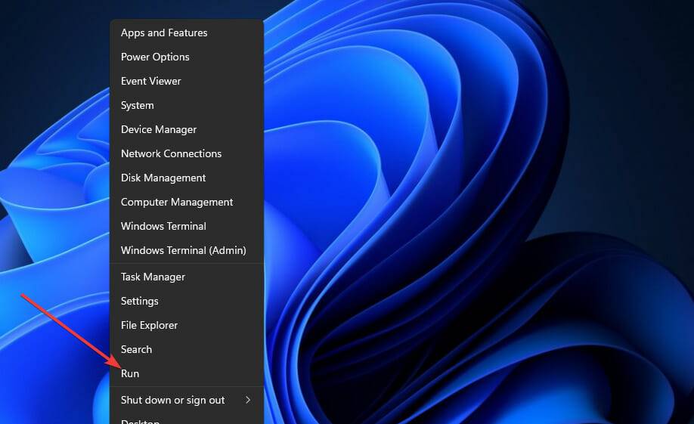Open File Explorer
The image size is (694, 424).
tap(150, 325)
